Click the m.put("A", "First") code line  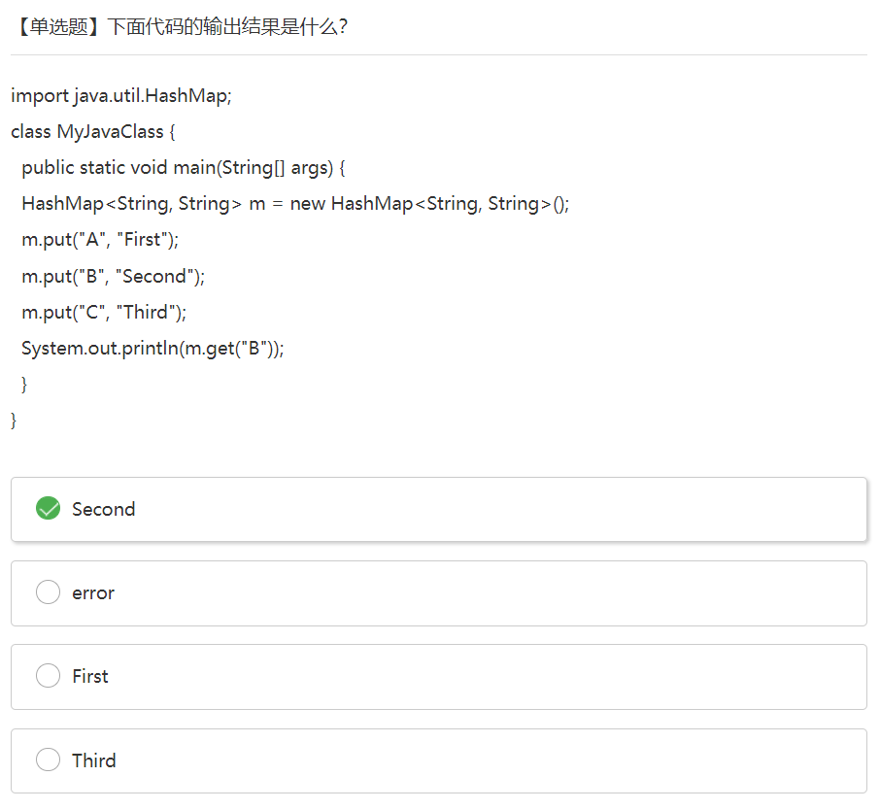[x=100, y=240]
